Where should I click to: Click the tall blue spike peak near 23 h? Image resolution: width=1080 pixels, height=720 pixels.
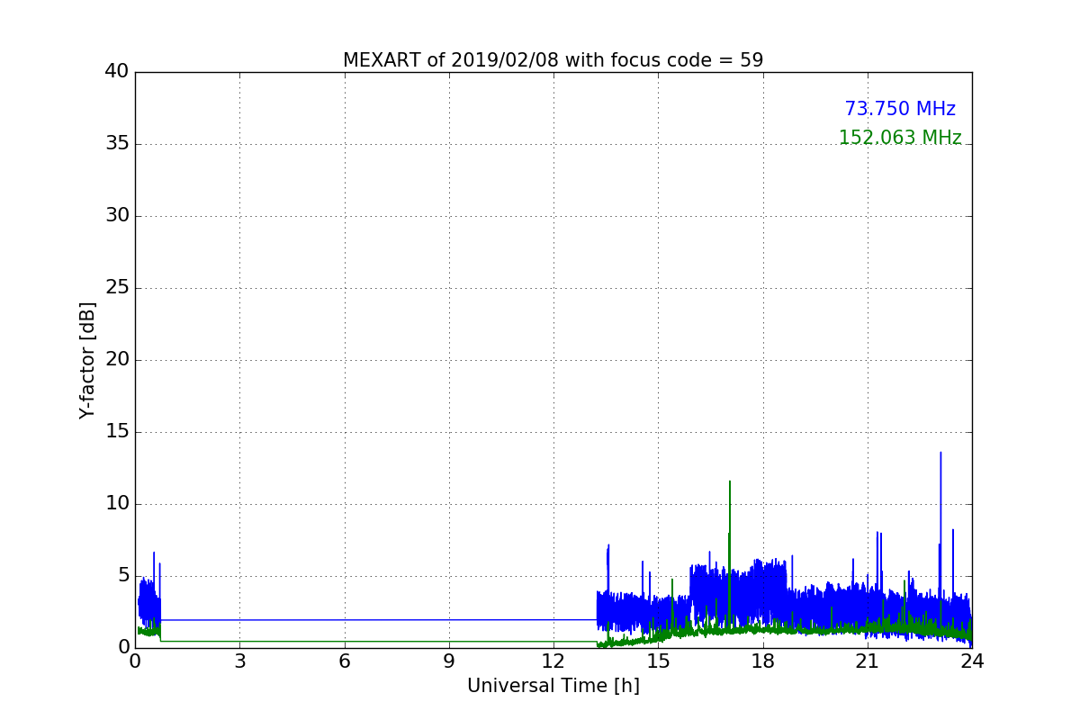[x=940, y=453]
